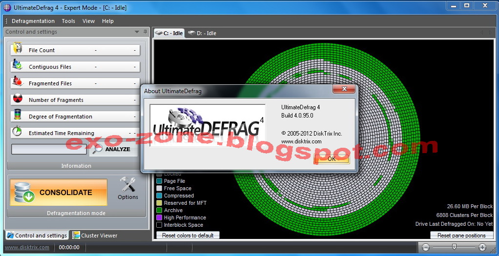The width and height of the screenshot is (499, 256).
Task: Switch to the D: - Idle drive tab
Action: 202,33
